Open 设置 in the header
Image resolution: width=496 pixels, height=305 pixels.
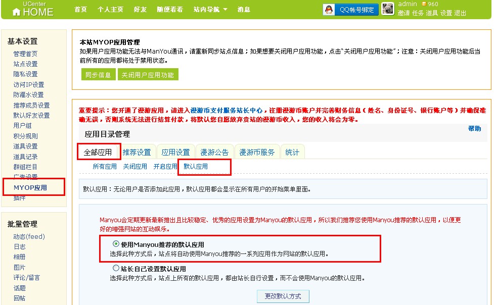(446, 13)
